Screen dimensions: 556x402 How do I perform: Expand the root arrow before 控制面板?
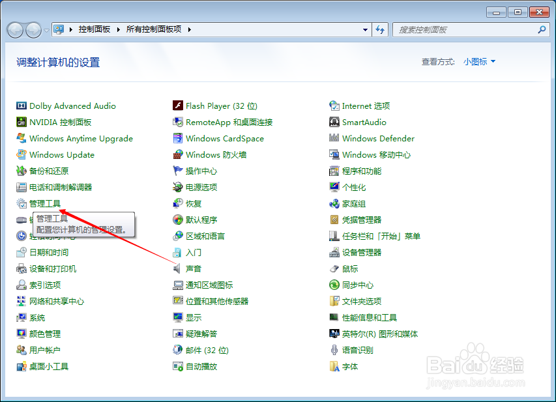pos(70,29)
